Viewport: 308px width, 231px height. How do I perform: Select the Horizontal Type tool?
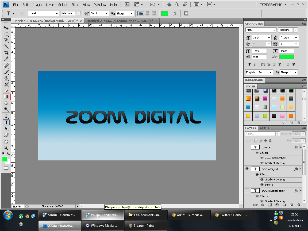pos(6,122)
